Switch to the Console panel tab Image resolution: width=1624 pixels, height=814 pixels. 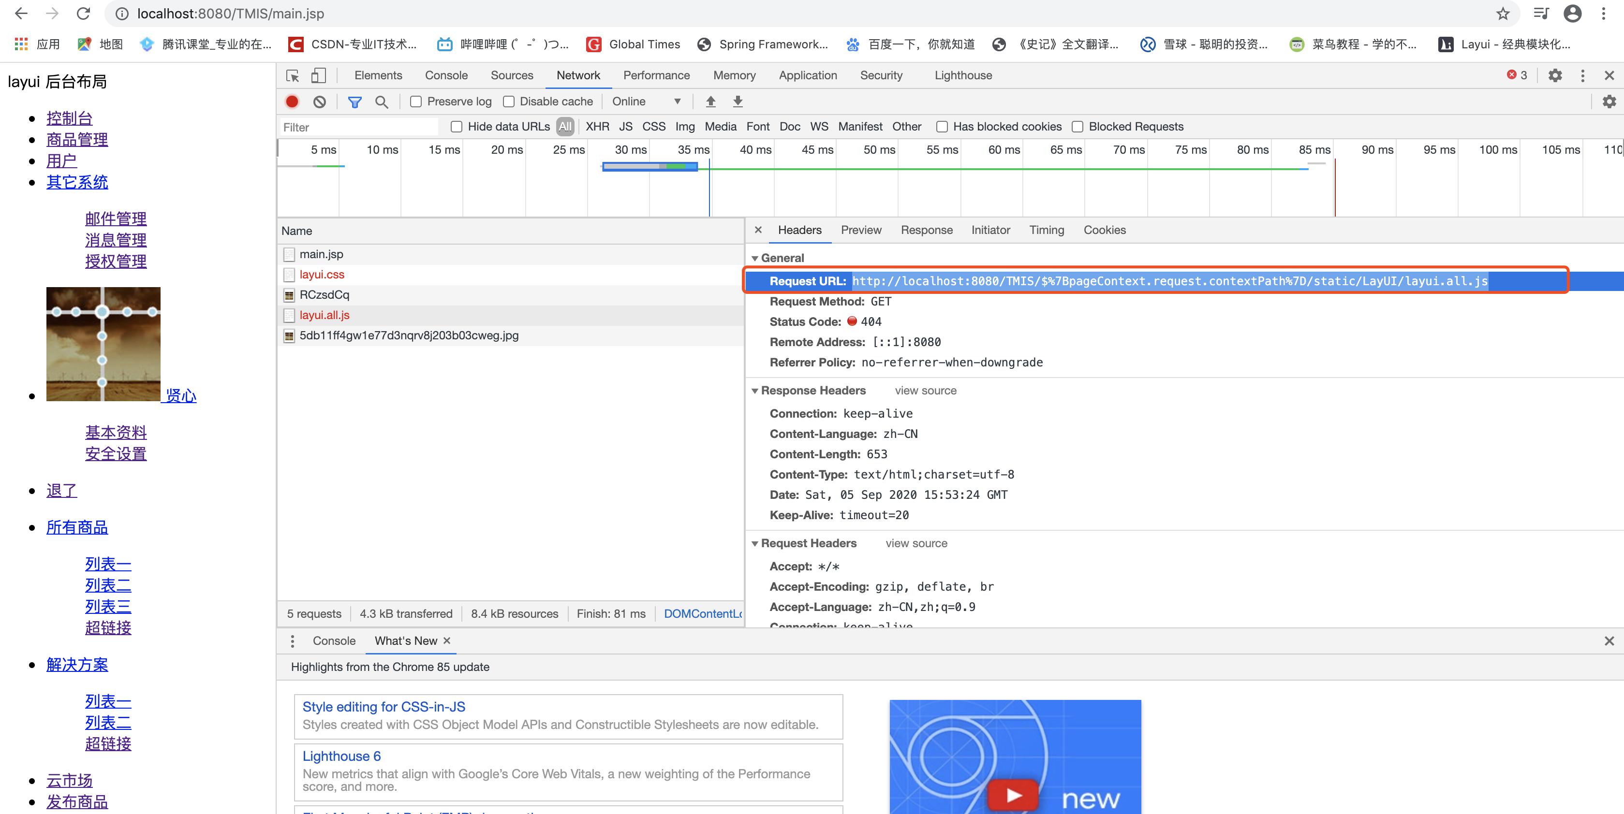446,75
